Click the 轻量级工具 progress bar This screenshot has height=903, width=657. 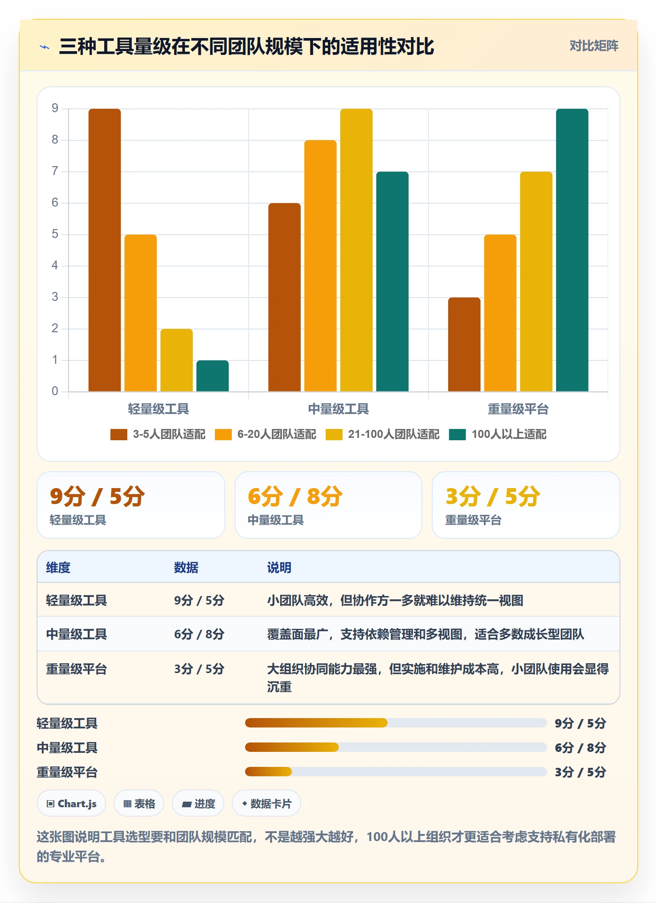click(396, 723)
